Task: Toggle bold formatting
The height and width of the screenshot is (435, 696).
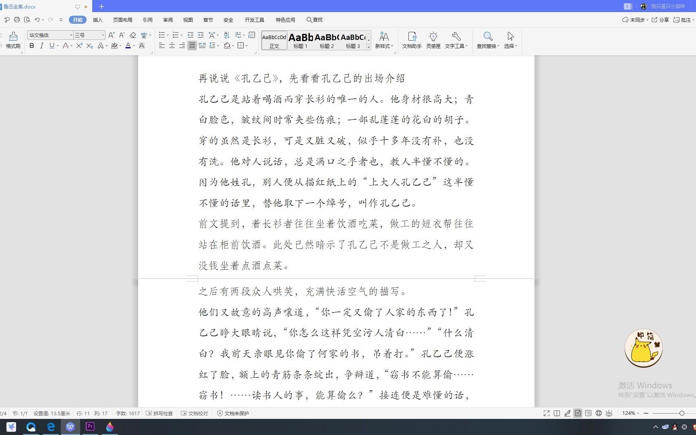Action: pos(32,46)
